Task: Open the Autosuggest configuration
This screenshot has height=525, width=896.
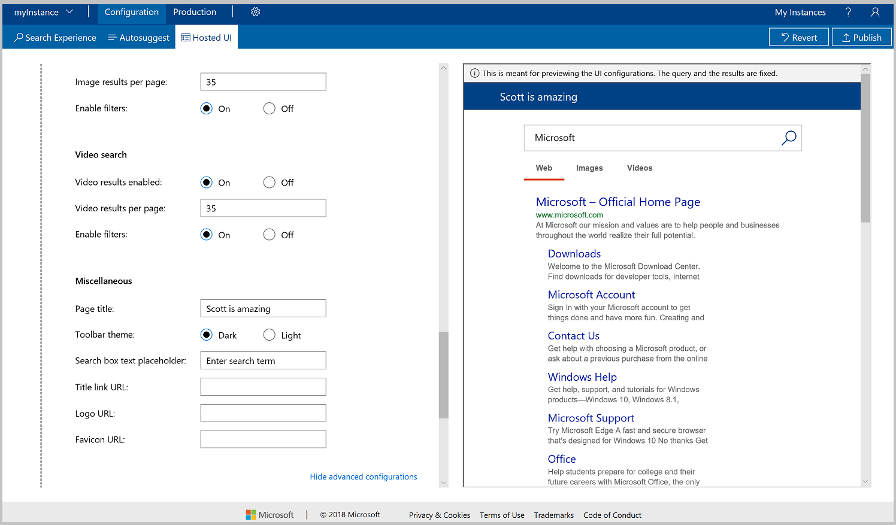Action: (x=138, y=37)
